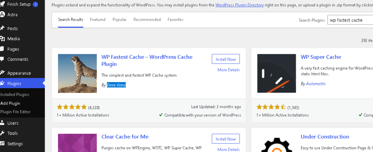Install the Clear Cache for Me plugin

(x=225, y=139)
